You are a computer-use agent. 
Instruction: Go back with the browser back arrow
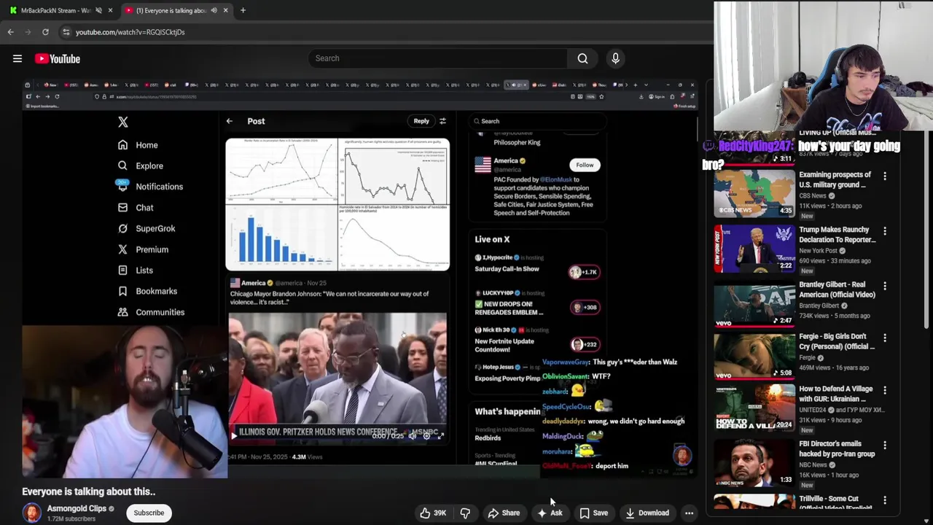click(11, 32)
